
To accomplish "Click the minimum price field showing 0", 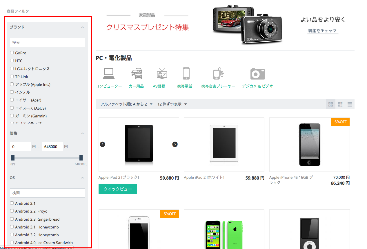I will tap(21, 147).
